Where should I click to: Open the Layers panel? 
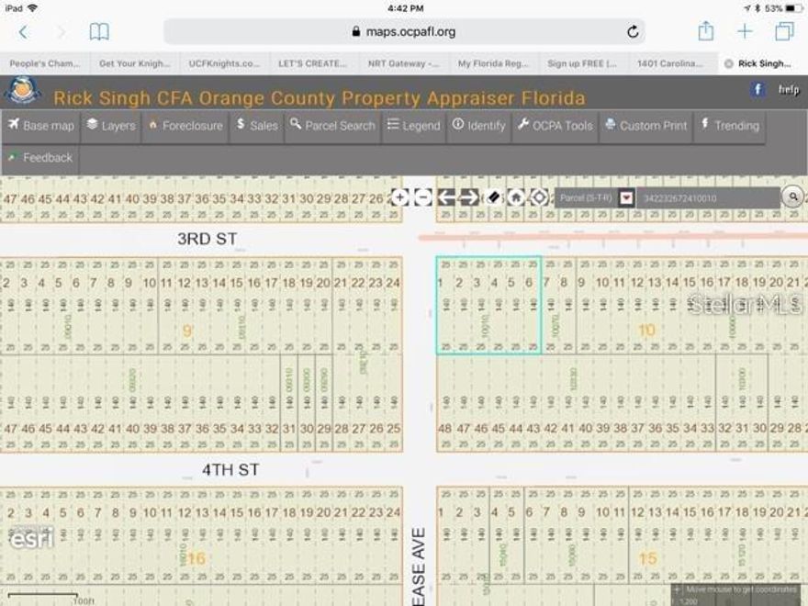coord(111,126)
